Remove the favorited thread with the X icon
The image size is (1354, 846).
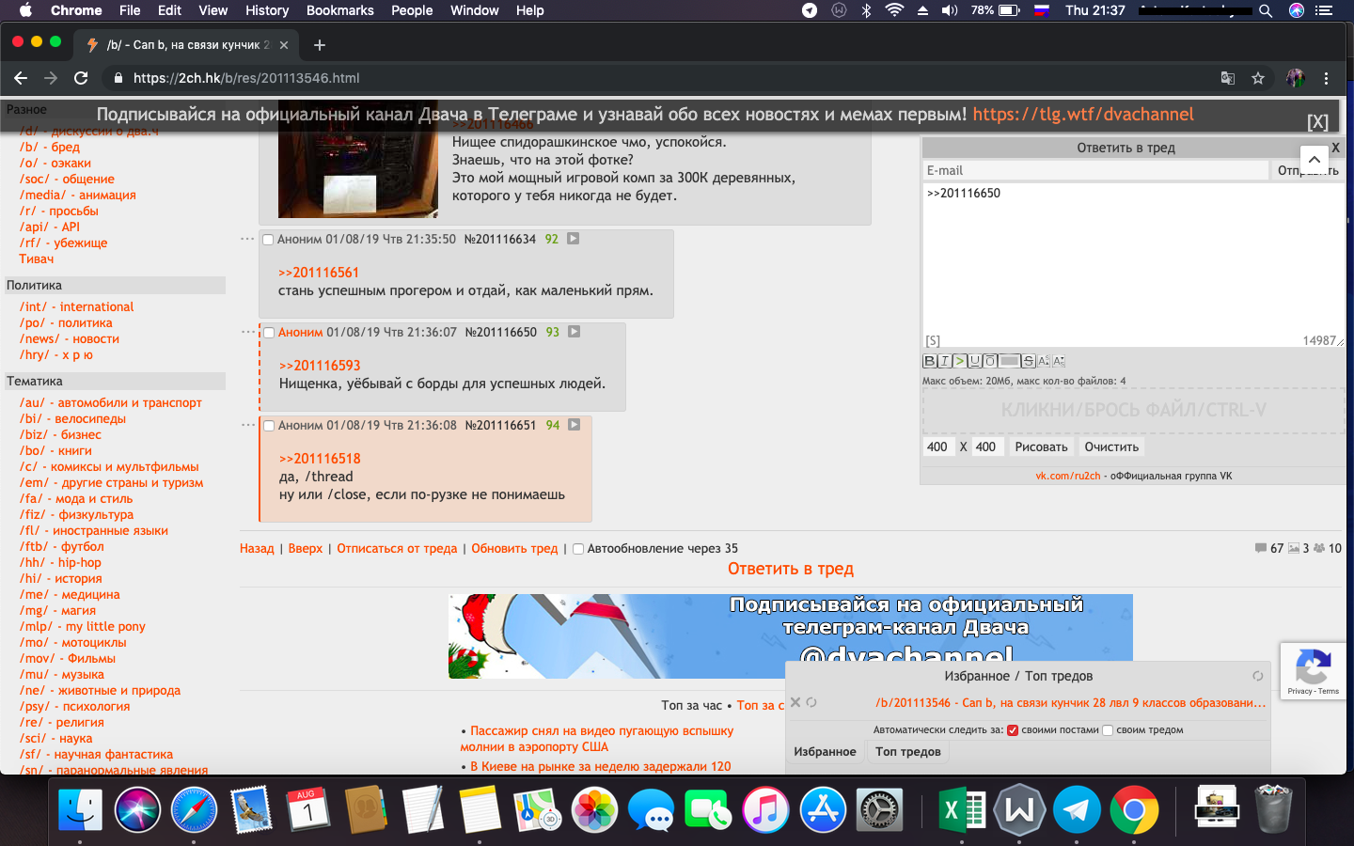(x=795, y=702)
